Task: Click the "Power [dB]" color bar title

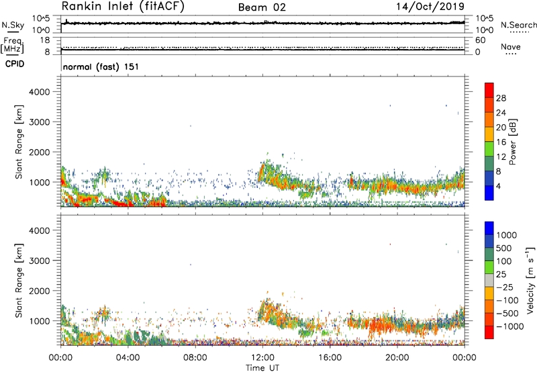Action: [512, 142]
